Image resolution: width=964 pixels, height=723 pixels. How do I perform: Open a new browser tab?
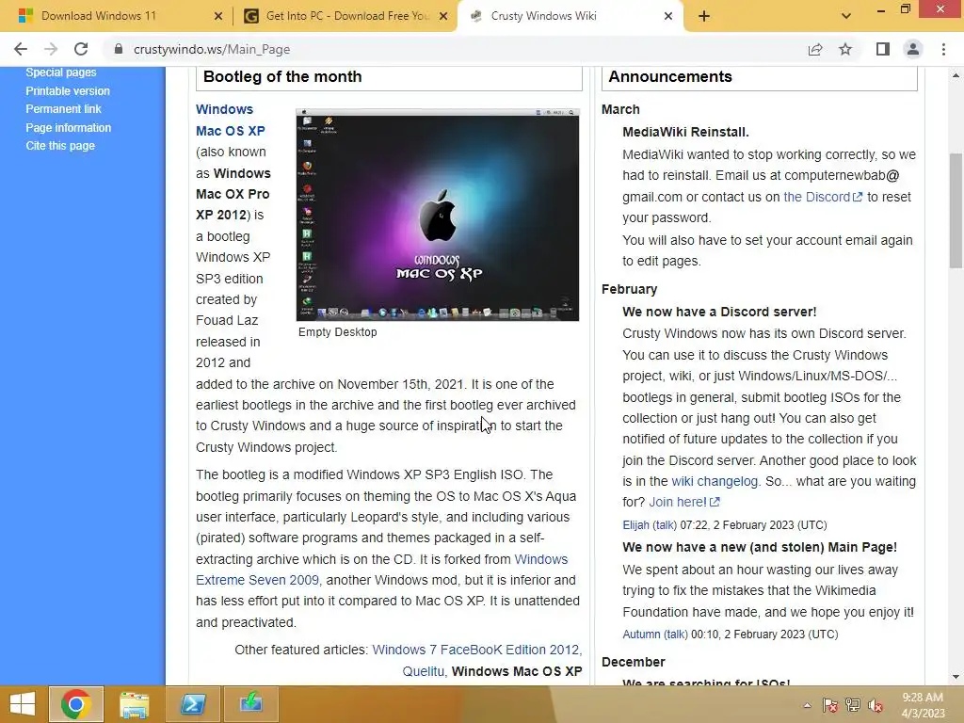click(704, 16)
